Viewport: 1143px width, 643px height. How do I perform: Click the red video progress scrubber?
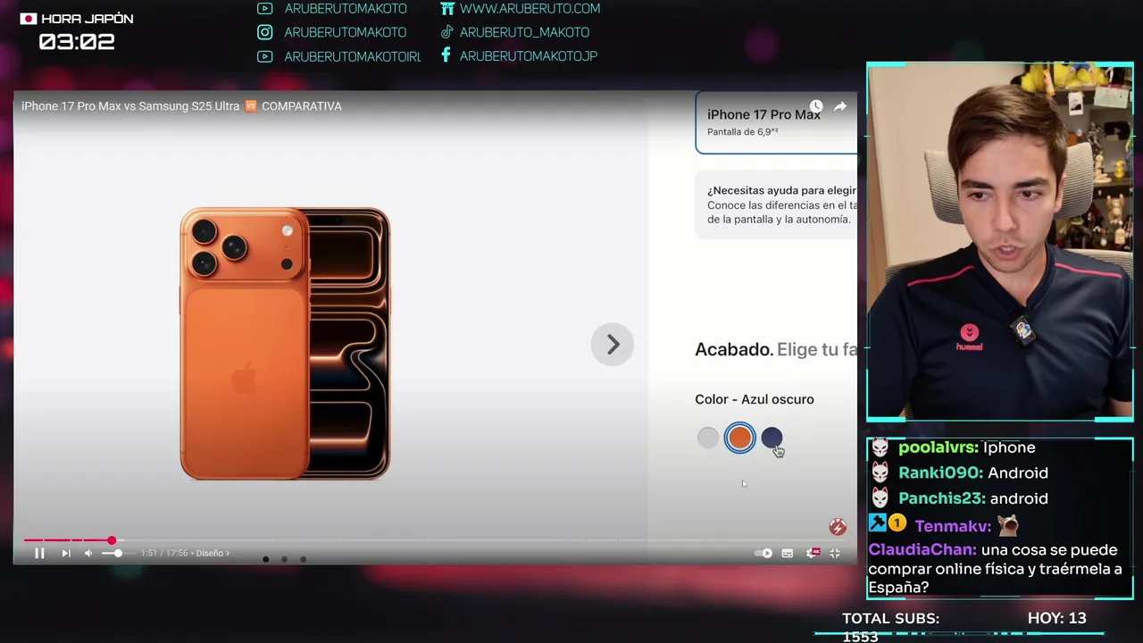coord(112,540)
